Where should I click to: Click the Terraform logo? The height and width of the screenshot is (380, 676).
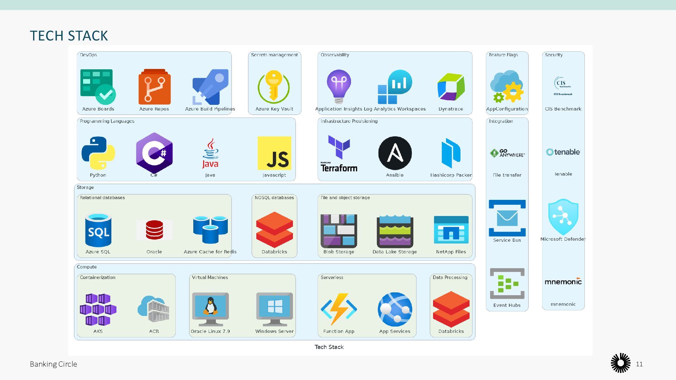pos(339,154)
